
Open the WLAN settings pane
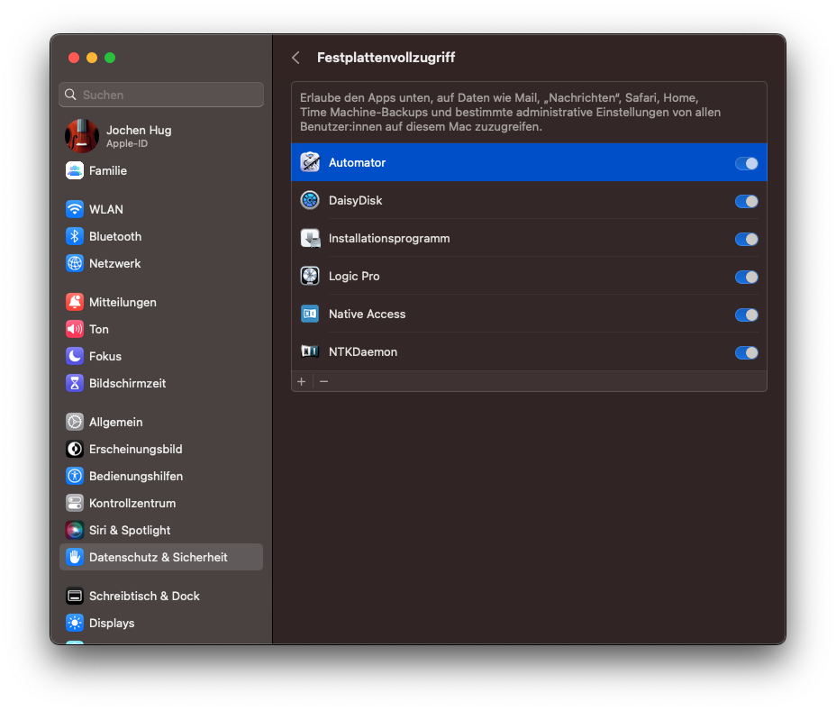tap(105, 209)
